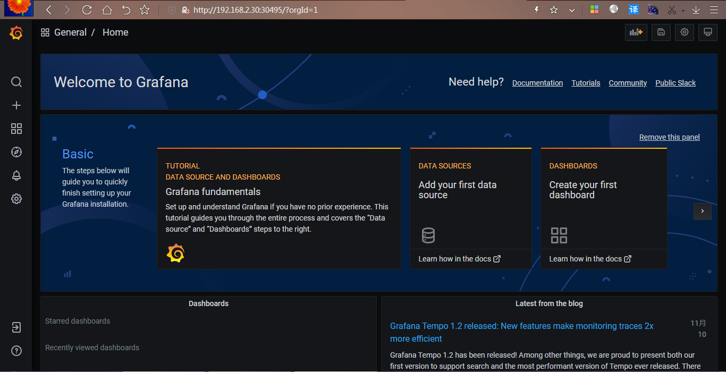726x372 pixels.
Task: Click the Recently viewed dashboards label
Action: click(x=92, y=348)
